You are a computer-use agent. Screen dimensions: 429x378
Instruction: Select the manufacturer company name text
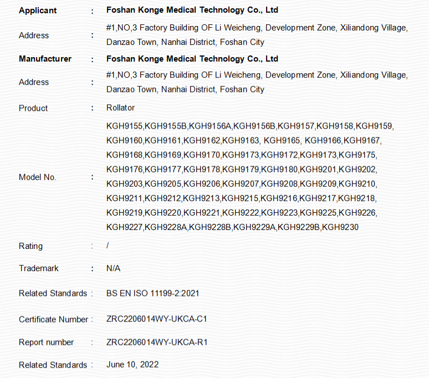(x=192, y=59)
